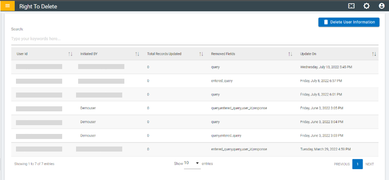389x180 pixels.
Task: Select 'Friday, July 8, 2022 6:57 PM' cell
Action: pos(321,81)
